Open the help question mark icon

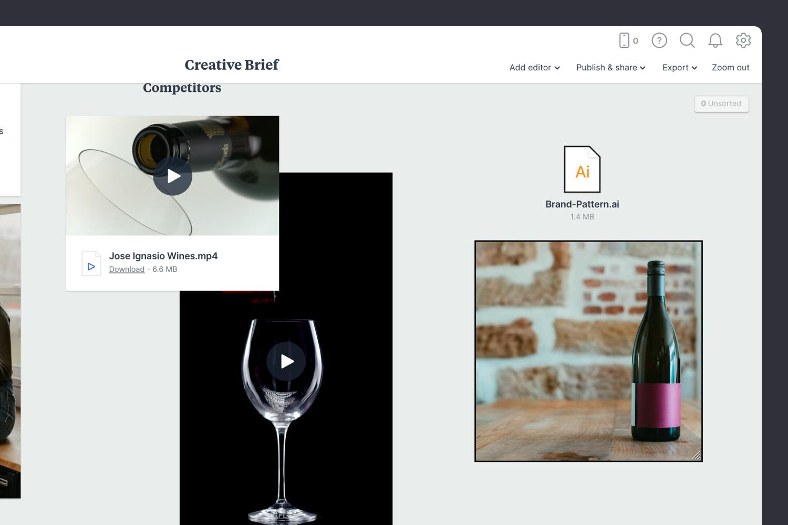coord(659,40)
